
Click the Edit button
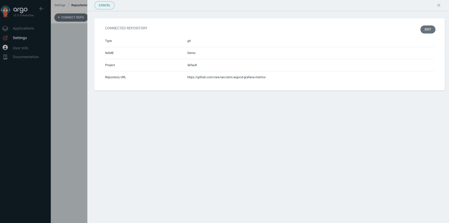[428, 29]
